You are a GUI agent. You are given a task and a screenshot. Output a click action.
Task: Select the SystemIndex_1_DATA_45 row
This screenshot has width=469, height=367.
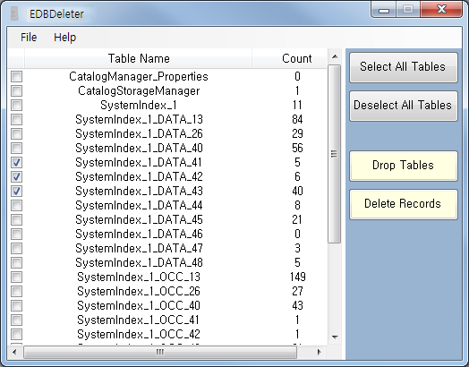[x=167, y=220]
